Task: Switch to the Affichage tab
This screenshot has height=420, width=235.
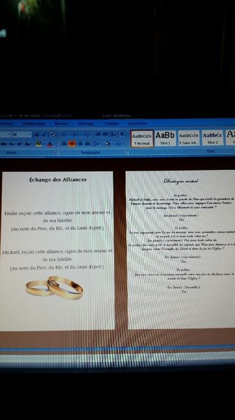Action: (86, 124)
